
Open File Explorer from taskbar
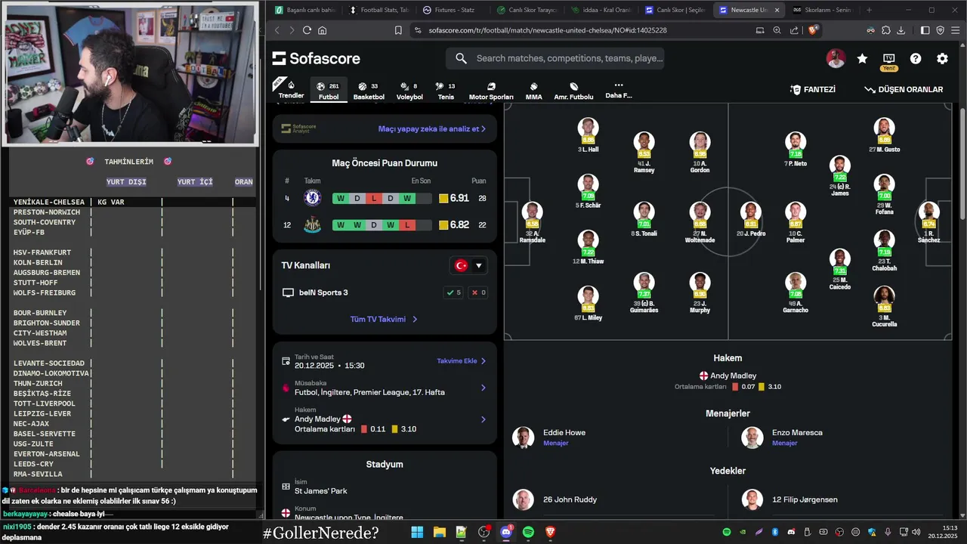(x=439, y=532)
